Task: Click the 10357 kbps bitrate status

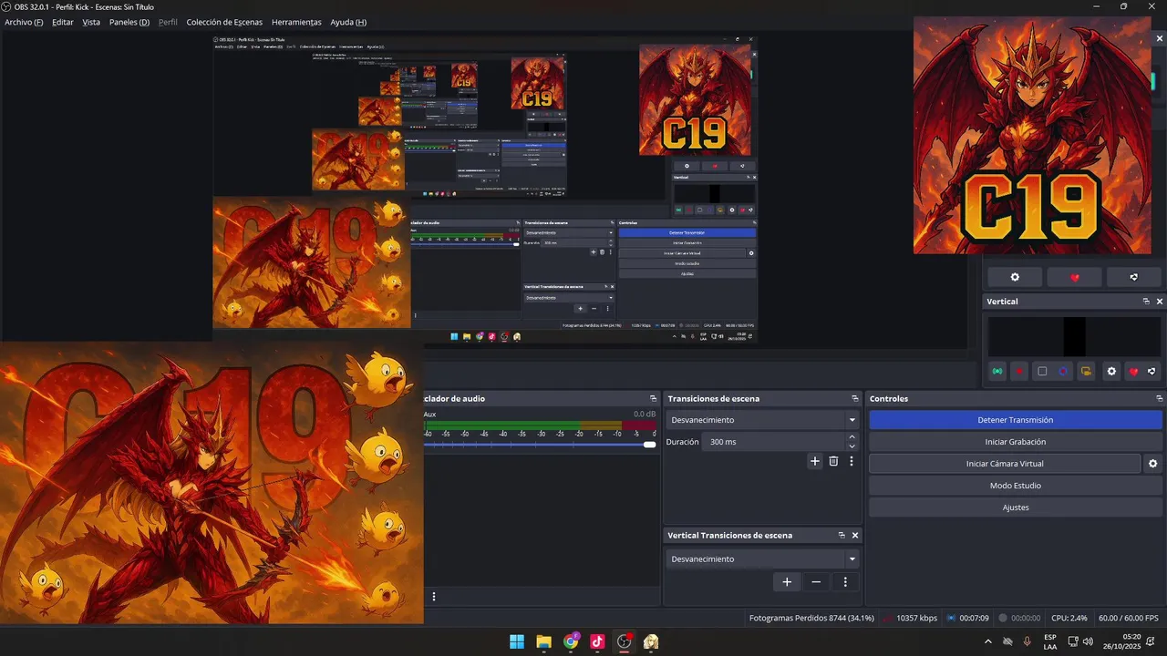Action: coord(916,618)
